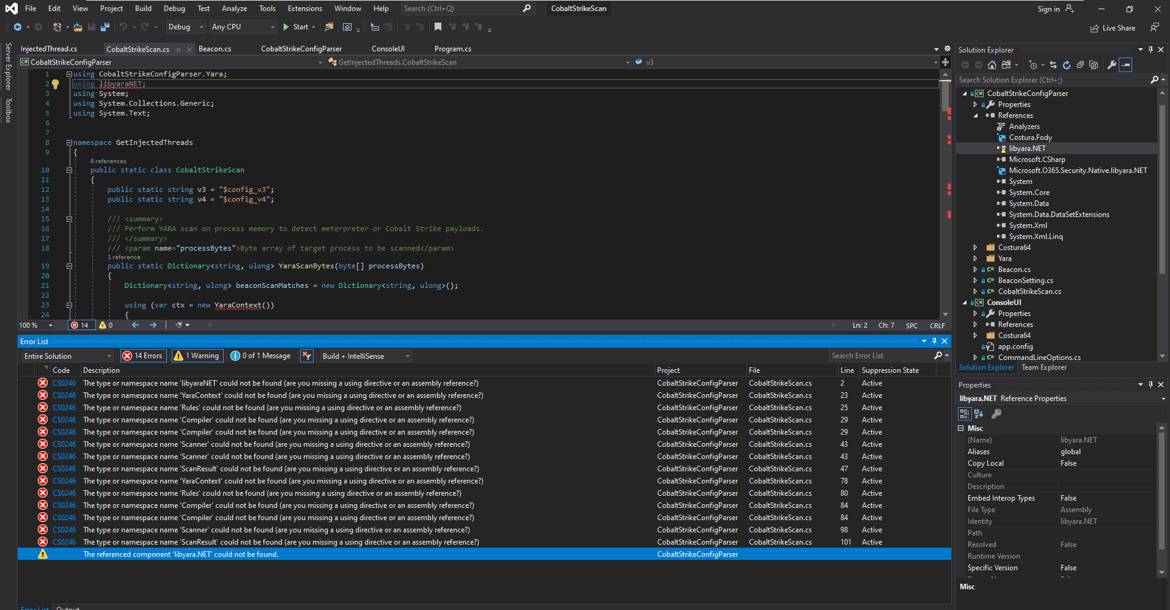The image size is (1170, 610).
Task: Open the 100% zoom level selector
Action: 34,325
